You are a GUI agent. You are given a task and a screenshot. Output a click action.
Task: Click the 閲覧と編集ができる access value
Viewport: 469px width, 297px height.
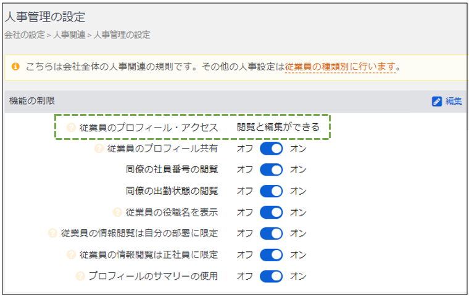278,128
